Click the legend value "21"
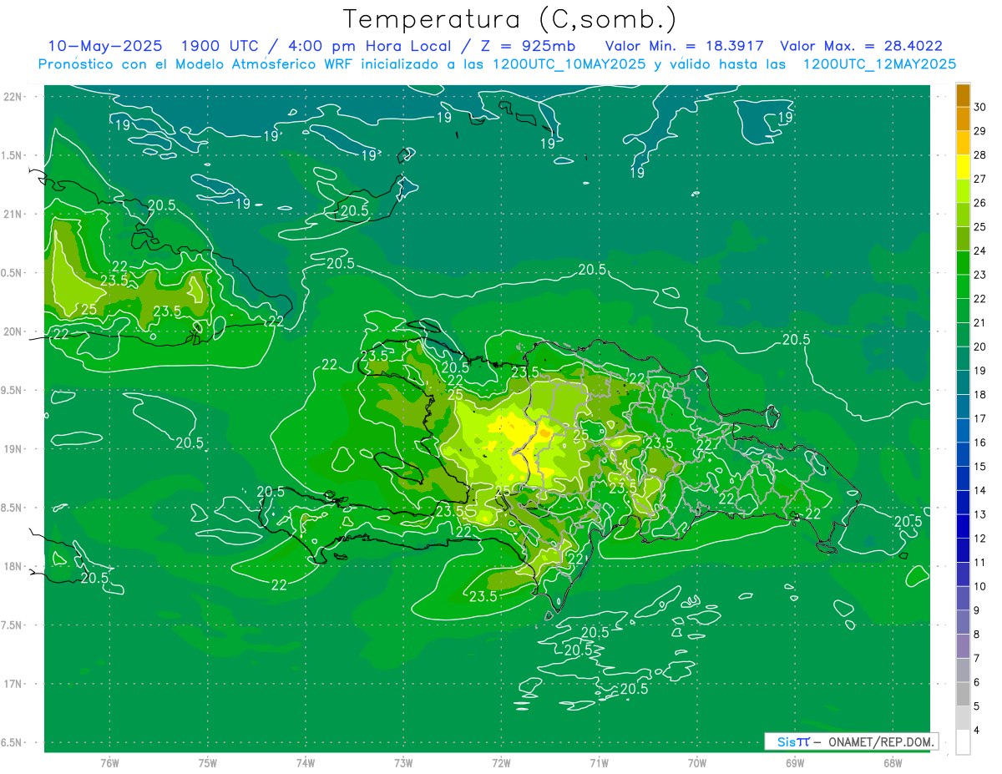The height and width of the screenshot is (774, 1002). point(980,322)
